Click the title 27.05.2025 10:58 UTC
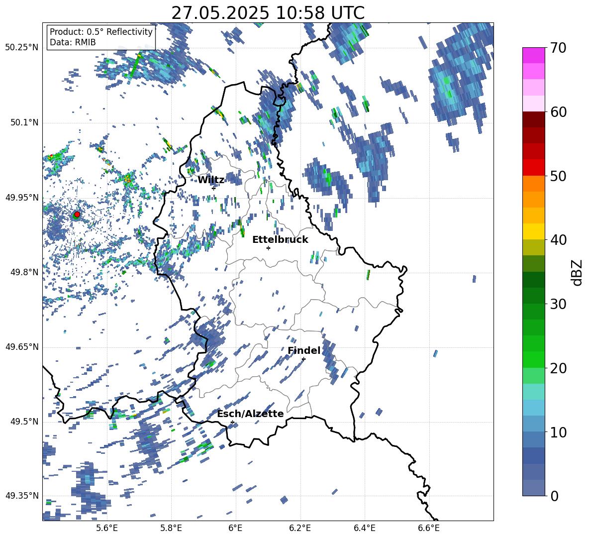The height and width of the screenshot is (538, 589). click(268, 13)
